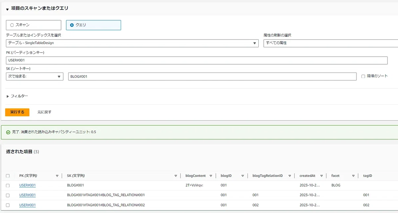
Task: Sort by SK (文字列) column arrow
Action: [x=176, y=176]
